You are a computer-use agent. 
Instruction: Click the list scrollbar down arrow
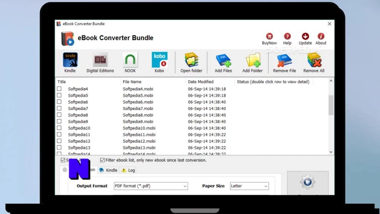point(331,152)
